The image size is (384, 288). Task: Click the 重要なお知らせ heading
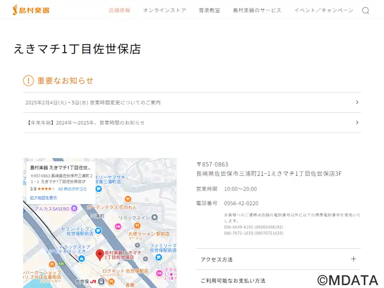point(65,81)
